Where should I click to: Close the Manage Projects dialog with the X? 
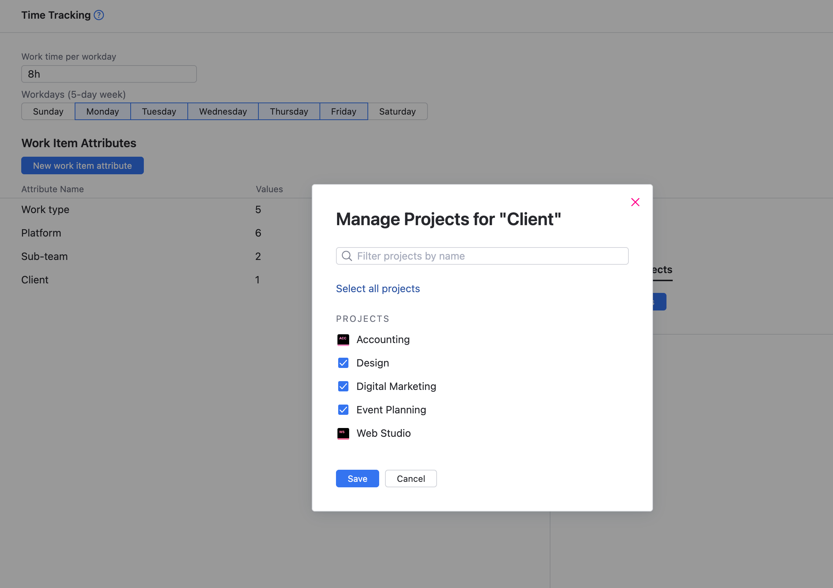pos(635,202)
